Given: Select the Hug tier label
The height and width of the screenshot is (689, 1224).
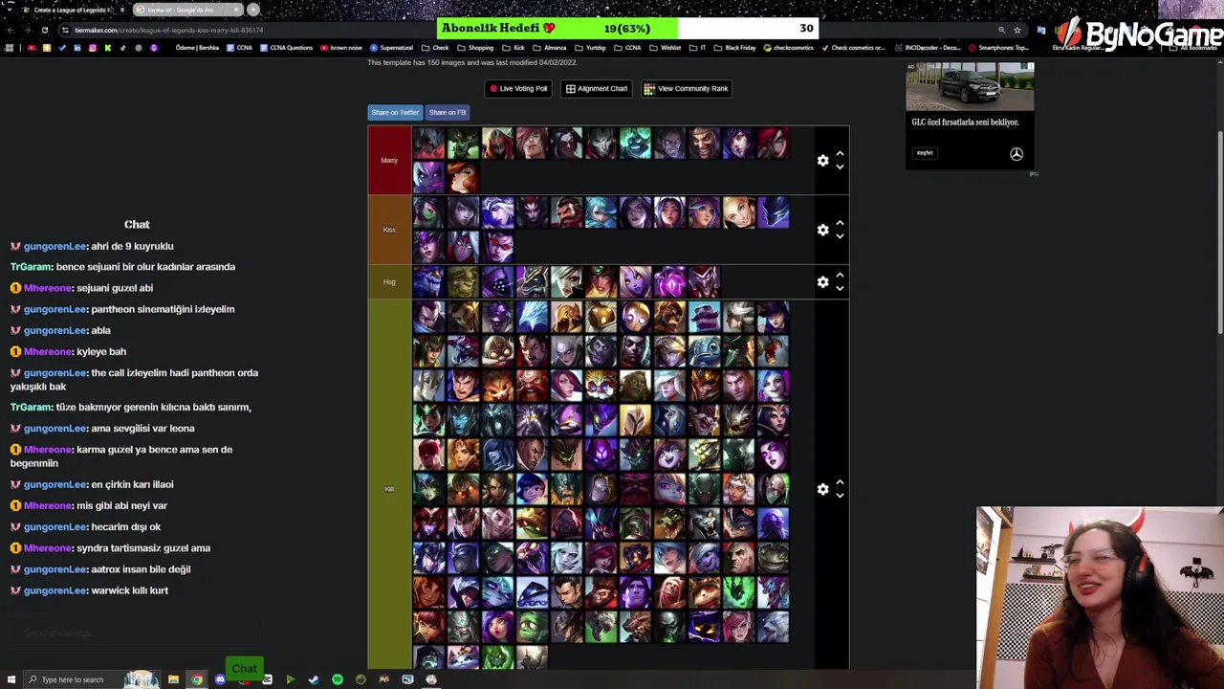Looking at the screenshot, I should point(389,281).
